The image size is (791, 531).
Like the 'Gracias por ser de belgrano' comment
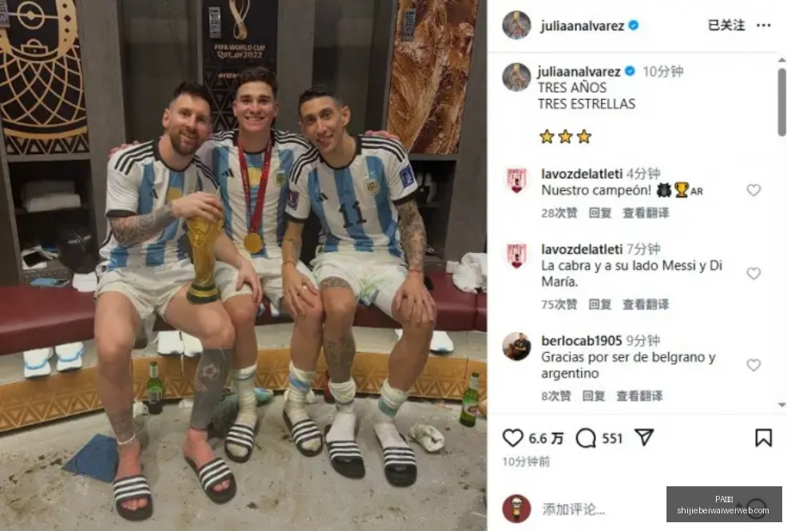[x=753, y=365]
